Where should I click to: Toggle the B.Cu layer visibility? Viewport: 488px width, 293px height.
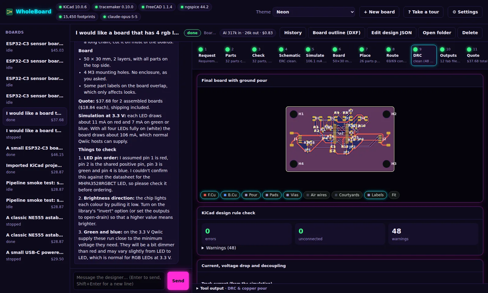(230, 195)
